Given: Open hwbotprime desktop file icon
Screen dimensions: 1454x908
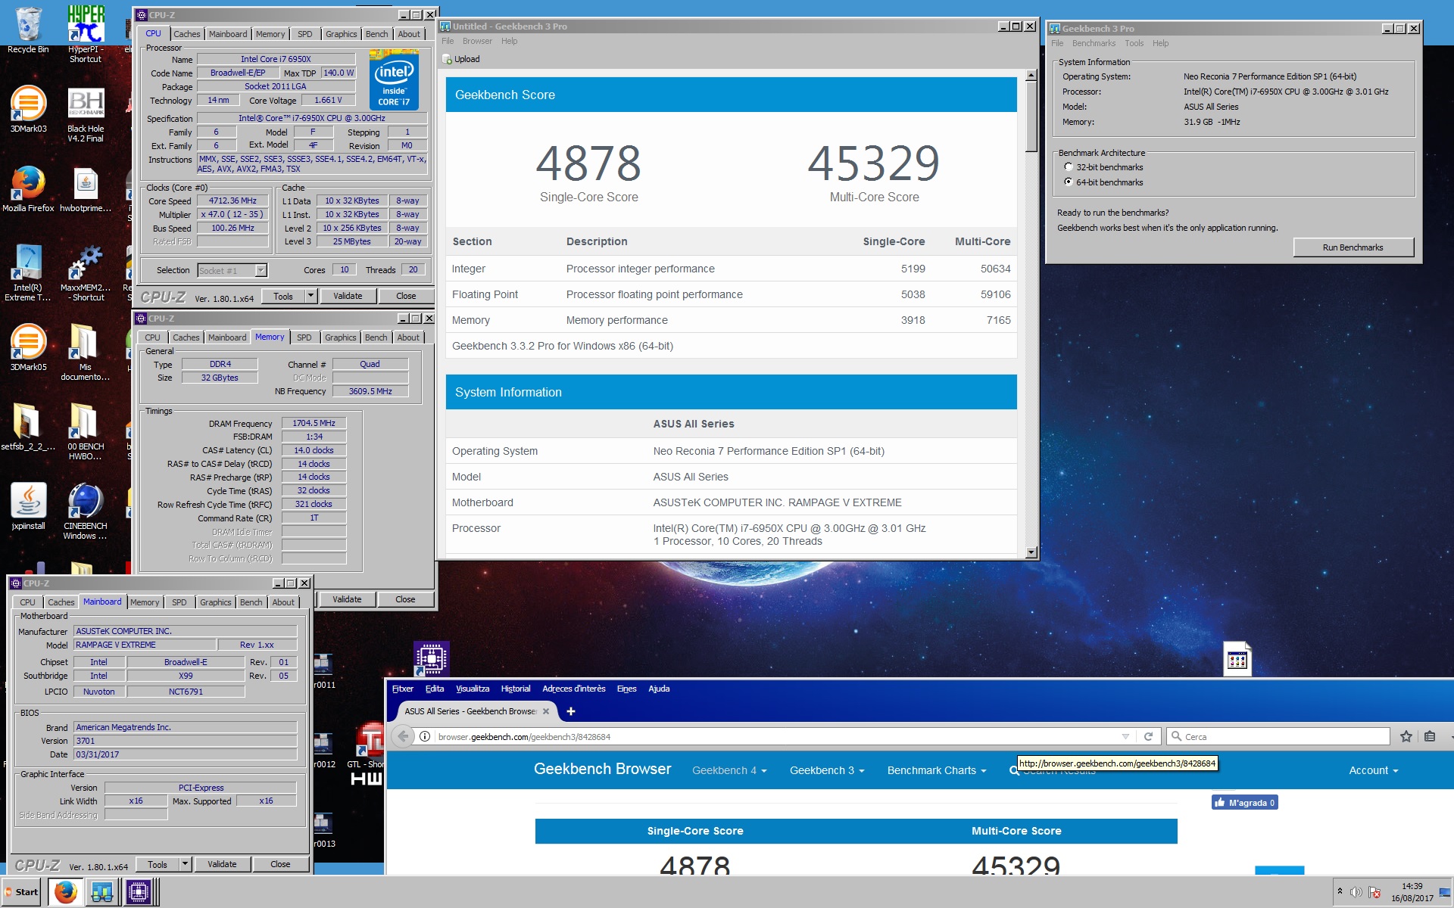Looking at the screenshot, I should [86, 188].
